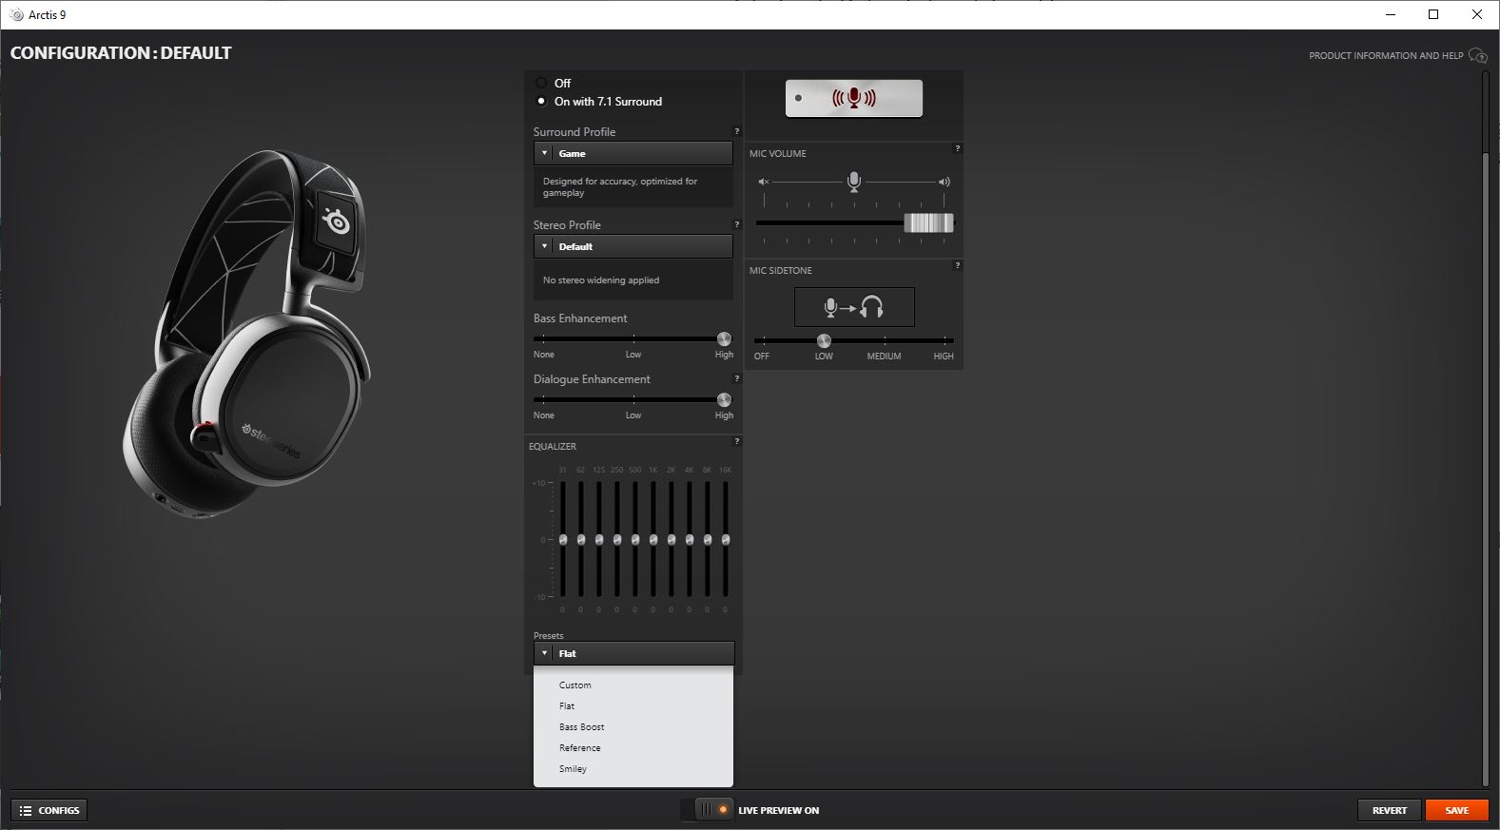The image size is (1500, 830).
Task: Click the Revert button
Action: tap(1389, 810)
